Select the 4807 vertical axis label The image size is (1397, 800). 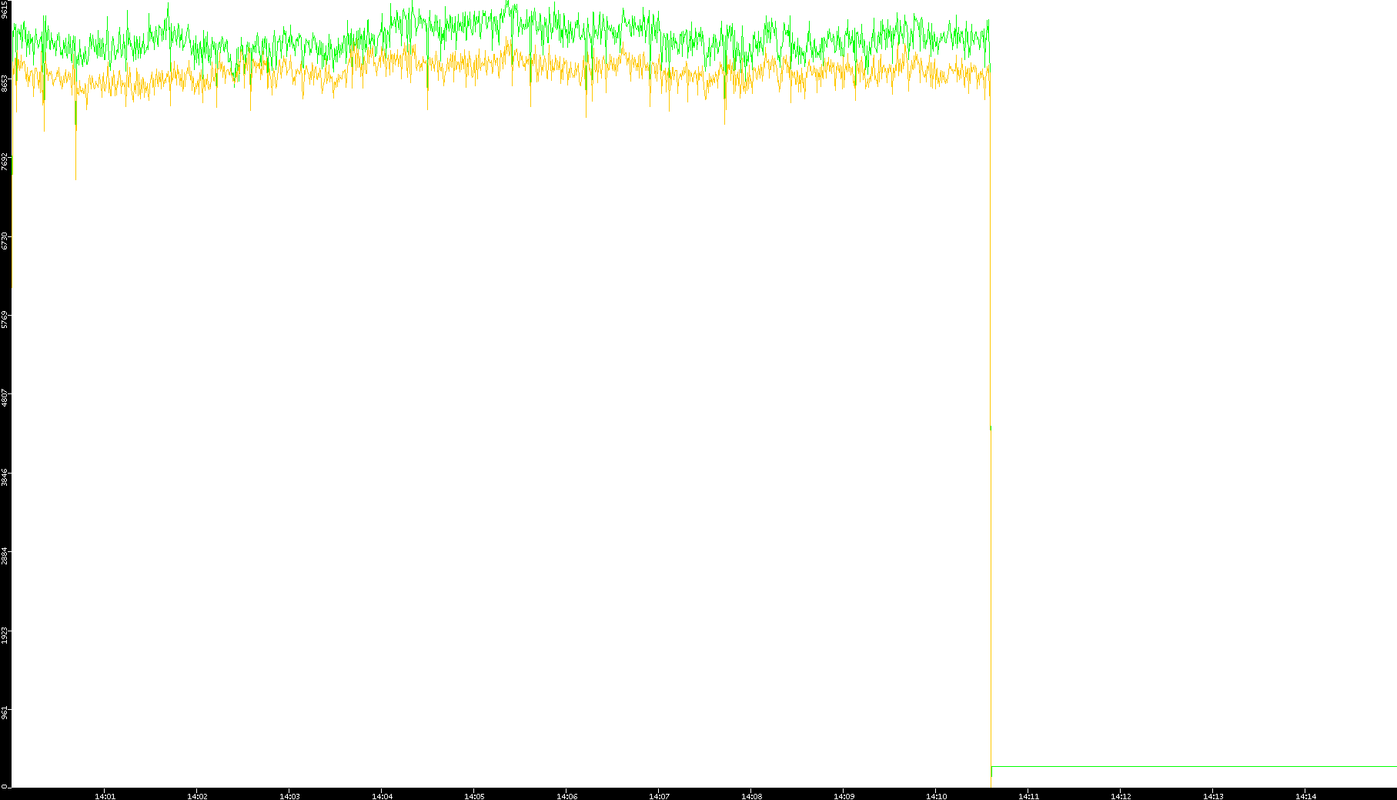[5, 399]
